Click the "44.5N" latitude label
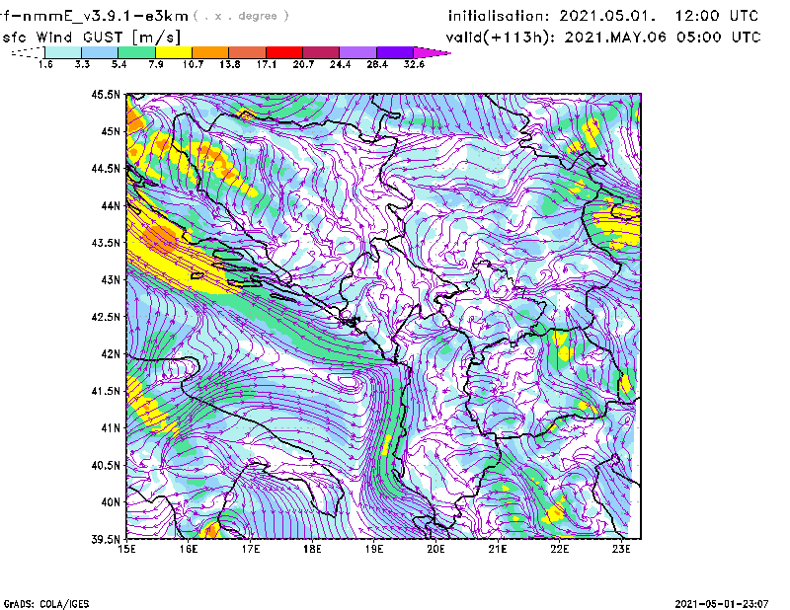Viewport: 790px width, 610px height. pos(106,168)
